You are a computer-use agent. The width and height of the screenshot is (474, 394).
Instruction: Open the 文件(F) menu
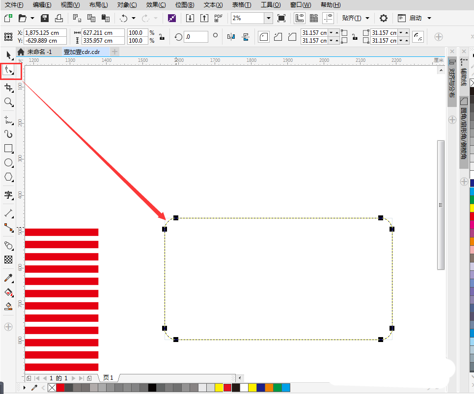(14, 5)
